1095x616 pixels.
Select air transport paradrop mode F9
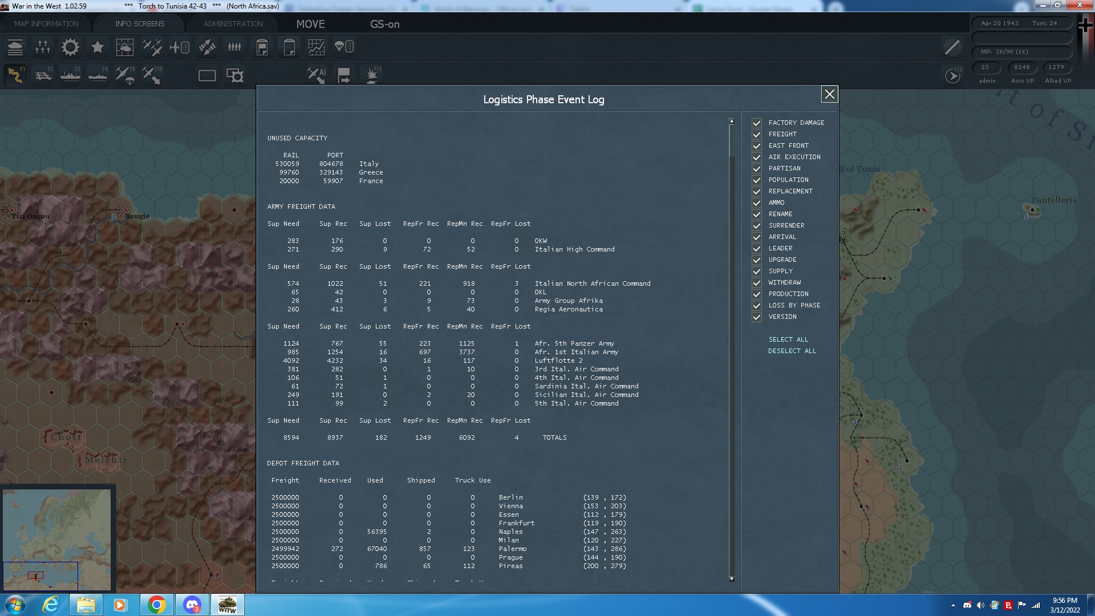(x=125, y=75)
